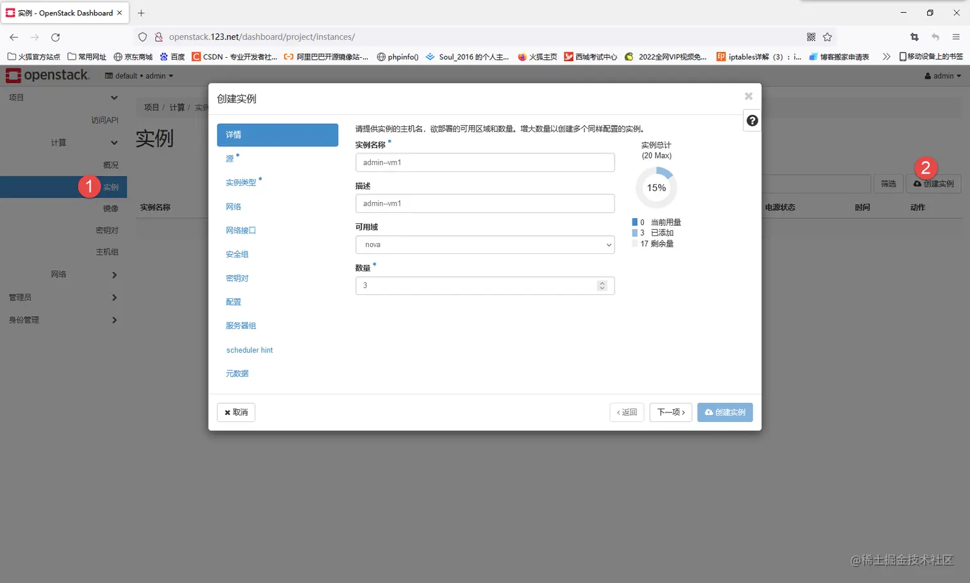Click the browser reload icon
Screen dimensions: 970x583
click(x=56, y=37)
